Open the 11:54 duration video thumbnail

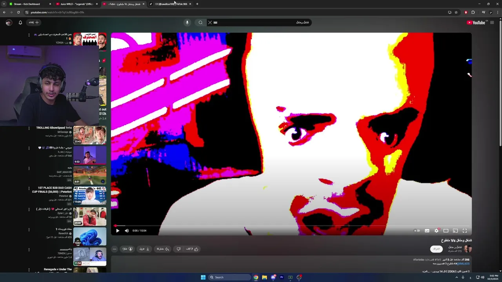pos(90,257)
